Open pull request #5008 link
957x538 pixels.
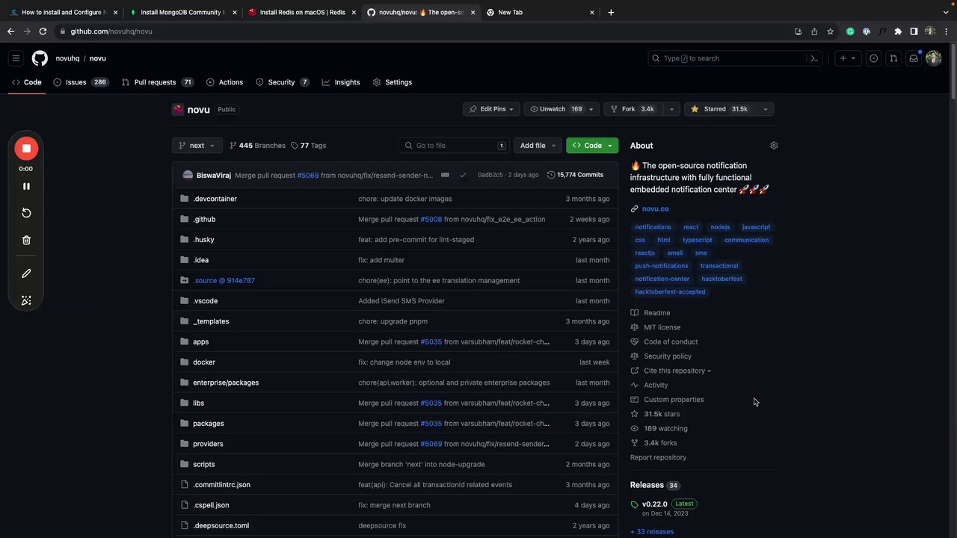point(431,220)
